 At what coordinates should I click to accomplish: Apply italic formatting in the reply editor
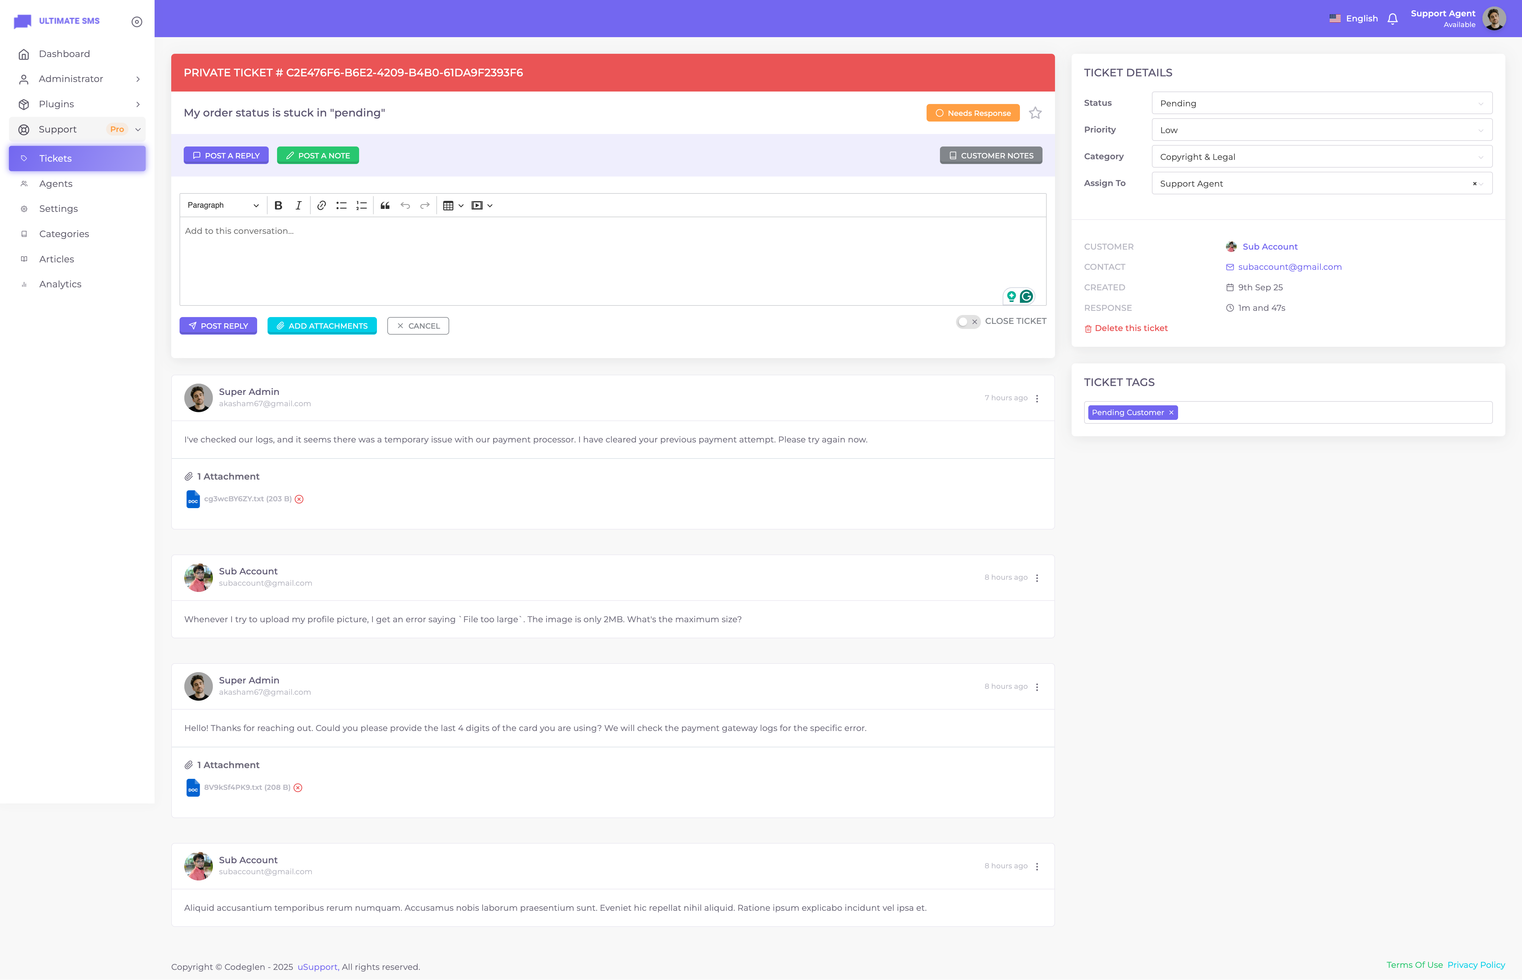pos(298,205)
